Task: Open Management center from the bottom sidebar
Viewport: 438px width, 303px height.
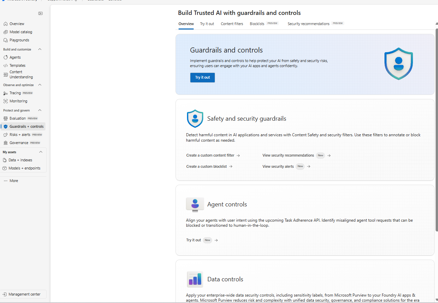Action: point(24,294)
